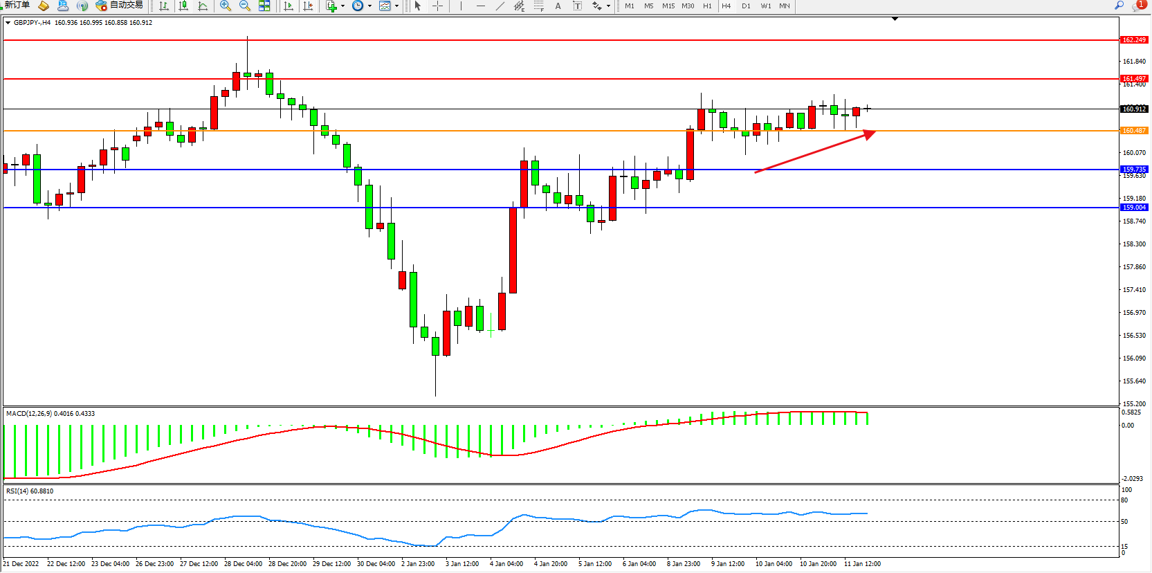The image size is (1152, 573).
Task: Select the text label tool
Action: pyautogui.click(x=558, y=6)
